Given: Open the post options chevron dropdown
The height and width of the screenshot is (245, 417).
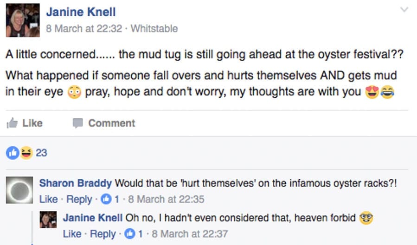Looking at the screenshot, I should [404, 10].
